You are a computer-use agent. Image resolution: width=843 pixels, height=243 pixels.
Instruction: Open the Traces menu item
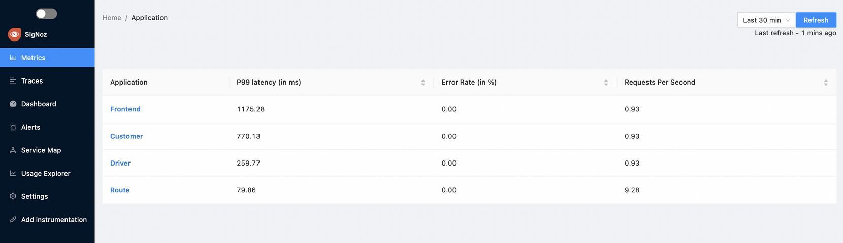coord(32,81)
